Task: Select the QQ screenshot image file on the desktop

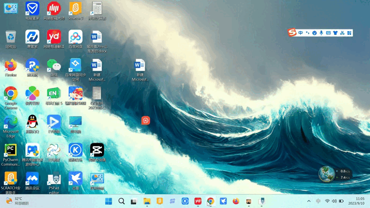Action: tap(97, 93)
